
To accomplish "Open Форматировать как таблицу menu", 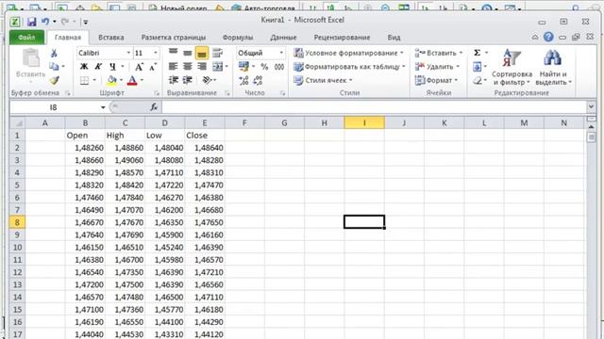I will [349, 67].
